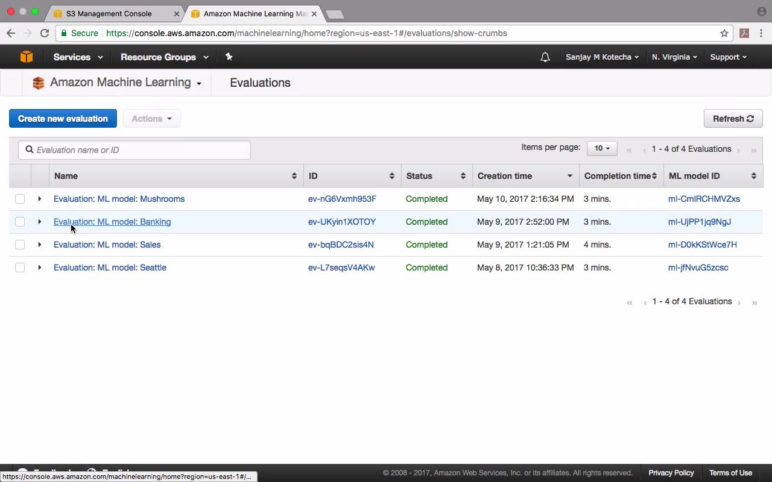Go back with the browser back arrow

point(11,33)
